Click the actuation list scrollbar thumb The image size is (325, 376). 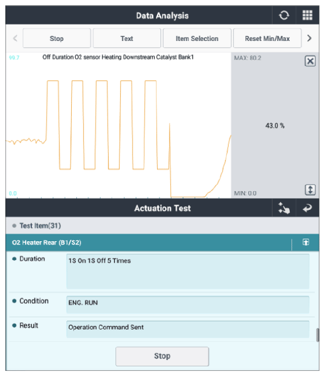click(x=318, y=334)
